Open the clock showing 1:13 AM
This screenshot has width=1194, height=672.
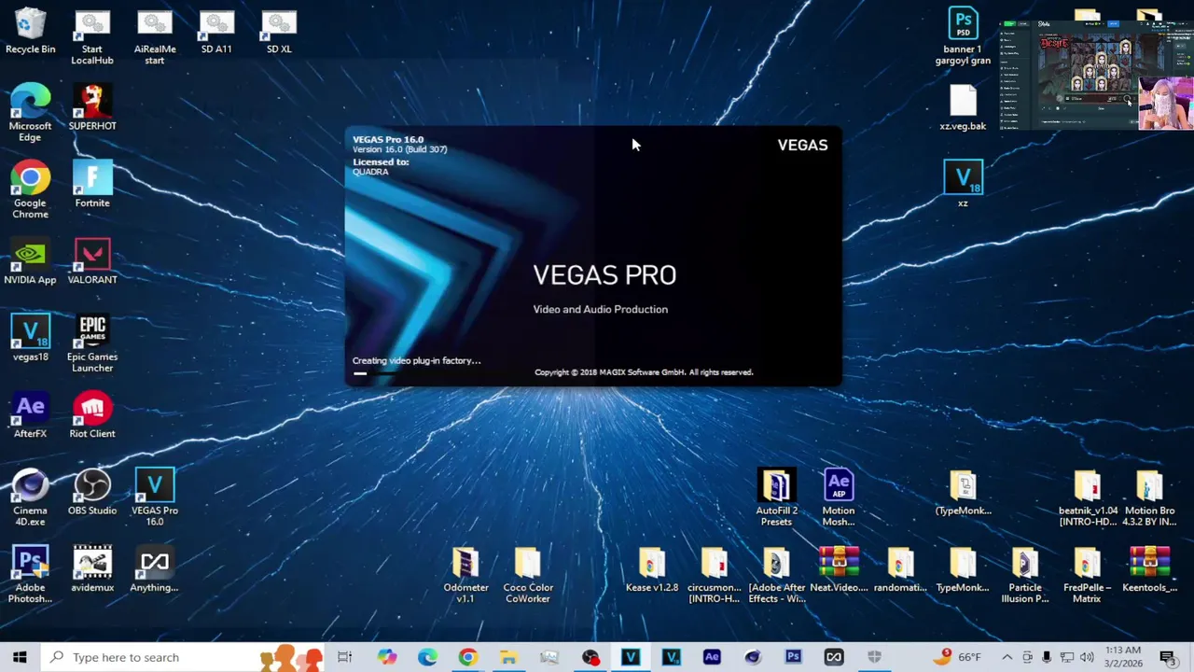[1122, 657]
